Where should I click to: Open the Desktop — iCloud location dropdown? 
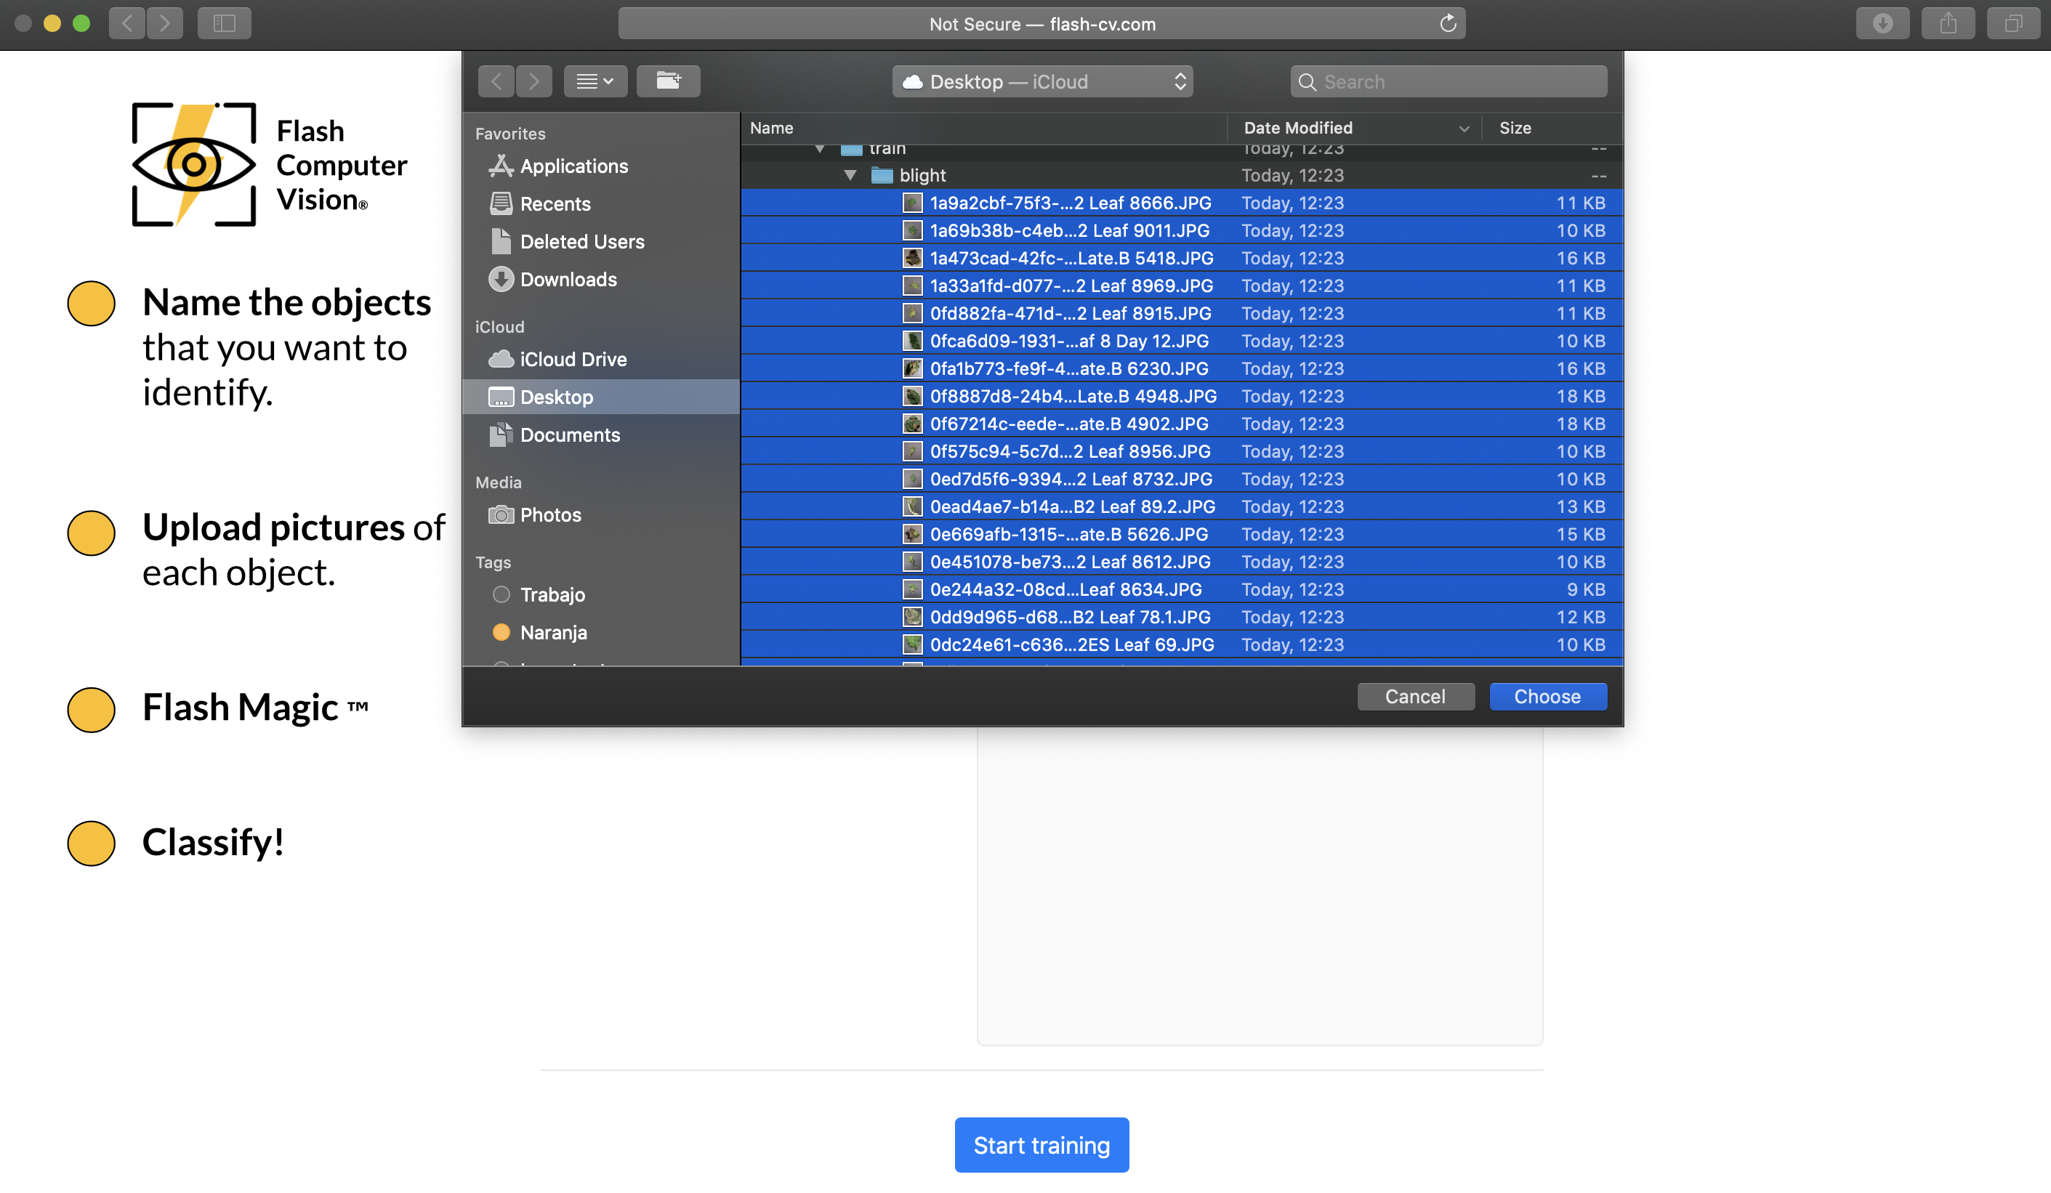click(1041, 81)
